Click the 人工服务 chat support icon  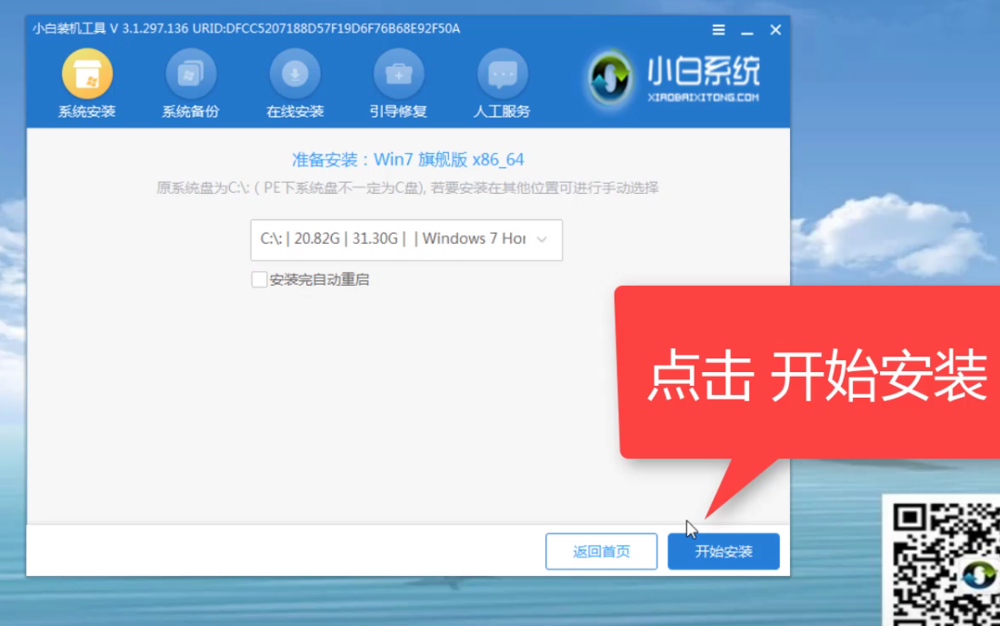[x=502, y=75]
